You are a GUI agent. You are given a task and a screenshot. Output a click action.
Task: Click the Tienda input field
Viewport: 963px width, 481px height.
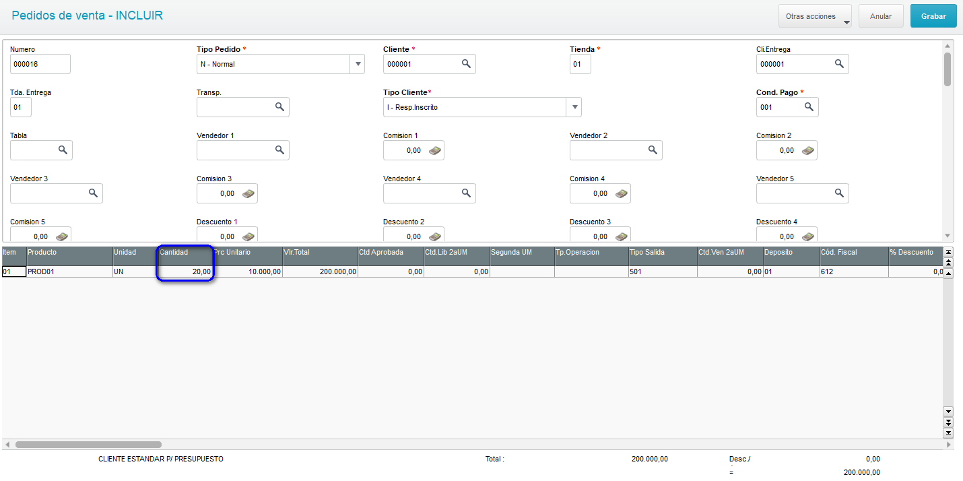[x=580, y=64]
